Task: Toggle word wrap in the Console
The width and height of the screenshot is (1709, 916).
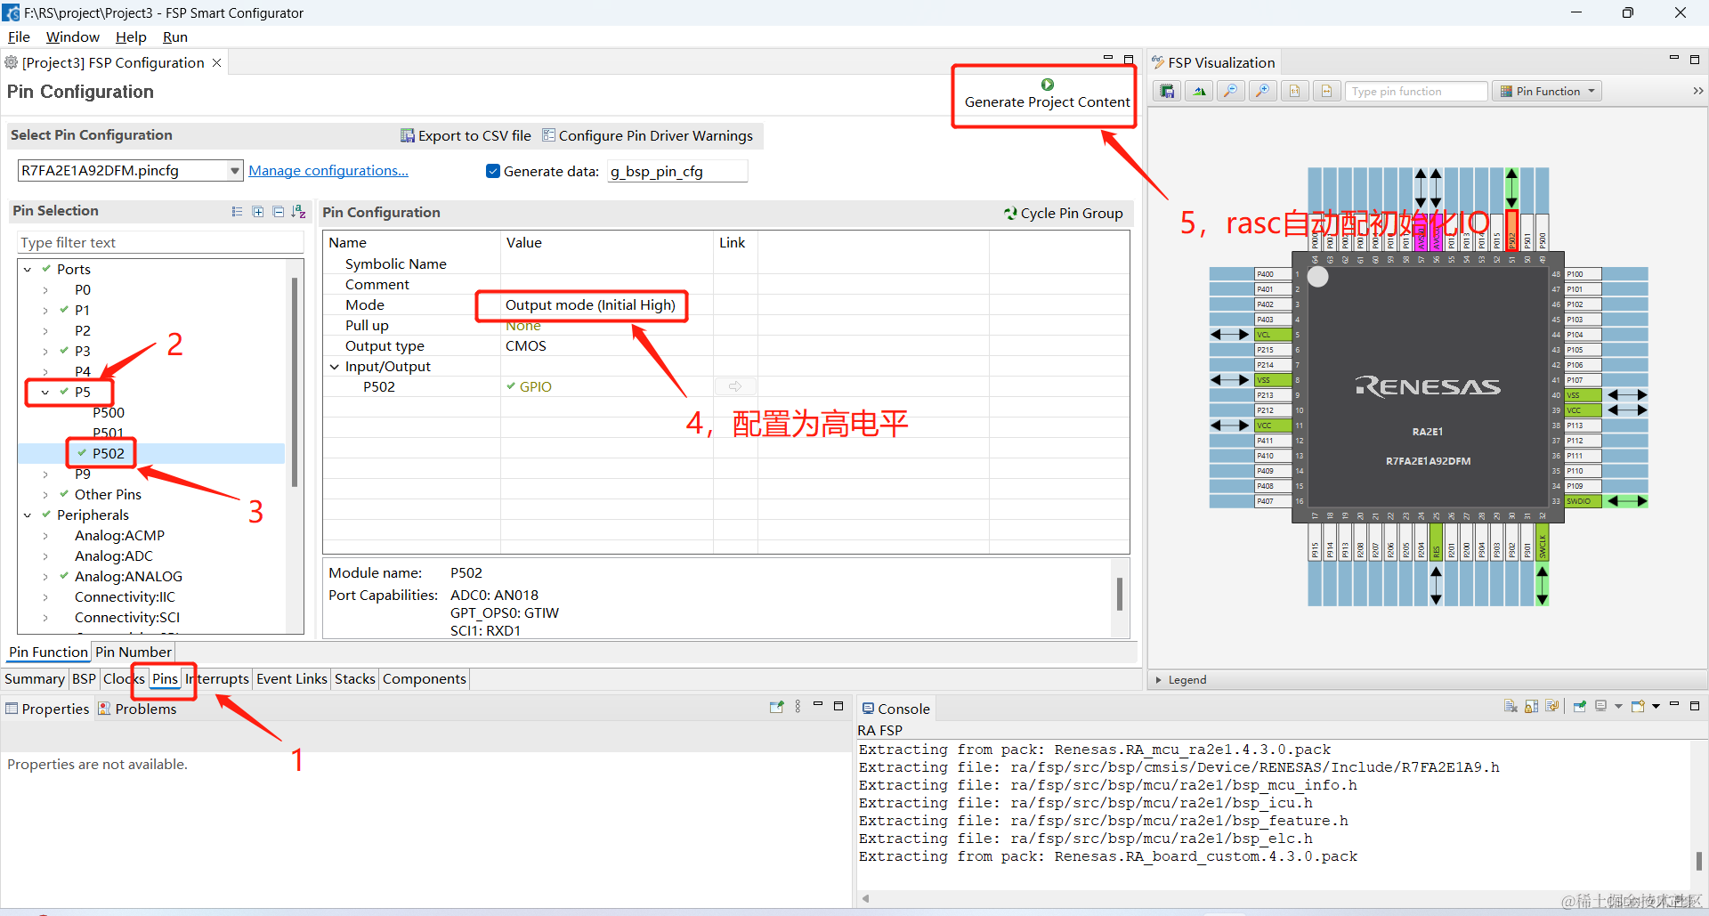Action: [x=1552, y=707]
